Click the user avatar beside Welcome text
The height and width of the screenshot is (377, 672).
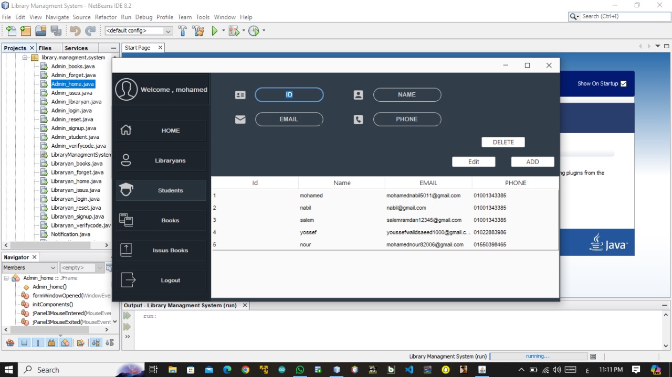tap(126, 89)
